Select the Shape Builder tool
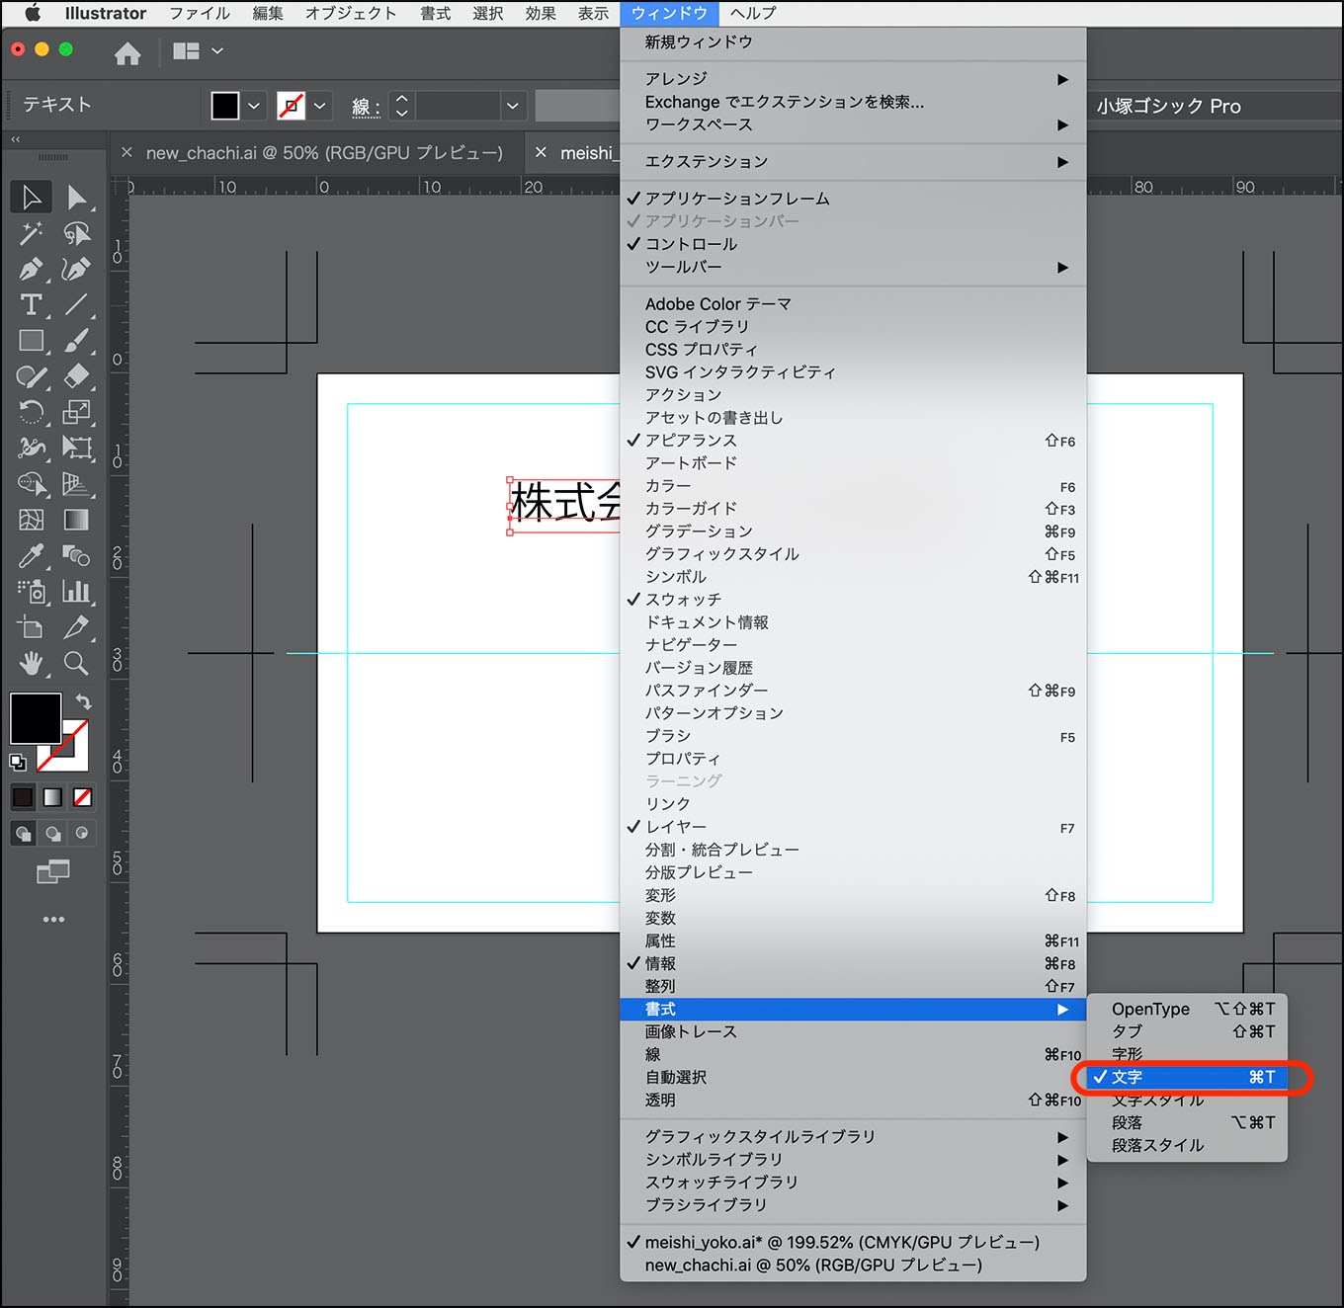Viewport: 1344px width, 1308px height. [31, 484]
